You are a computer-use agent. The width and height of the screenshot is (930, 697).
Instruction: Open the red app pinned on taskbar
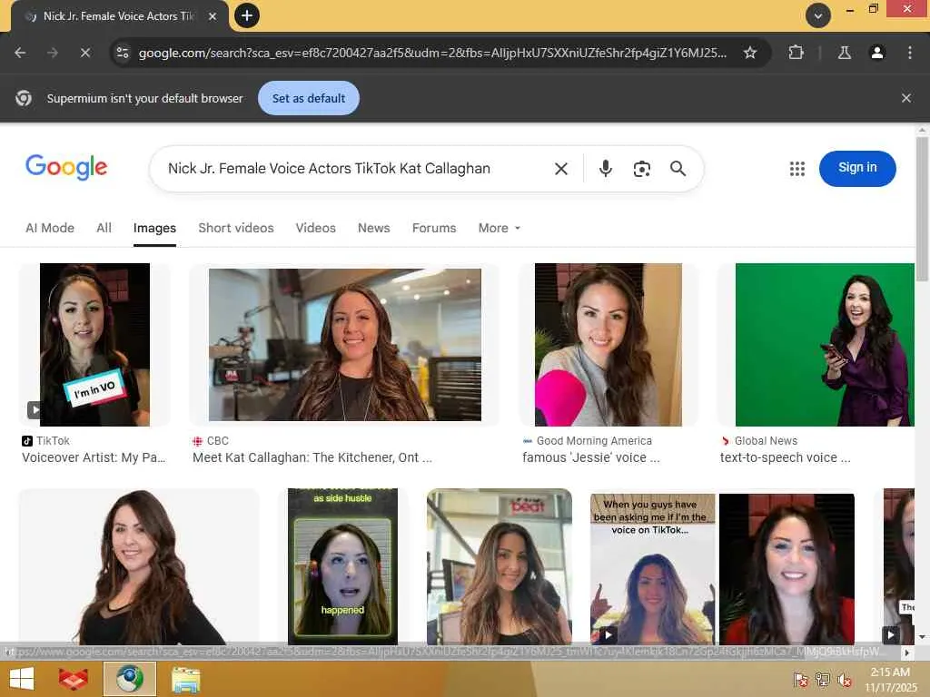[x=73, y=679]
